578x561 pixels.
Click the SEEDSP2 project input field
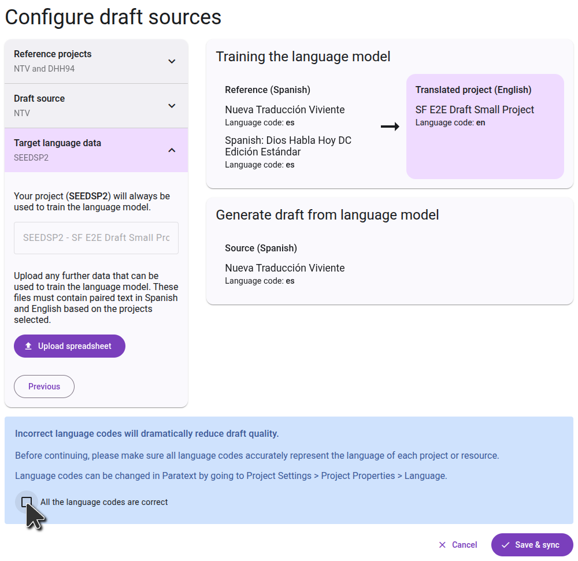click(x=96, y=238)
